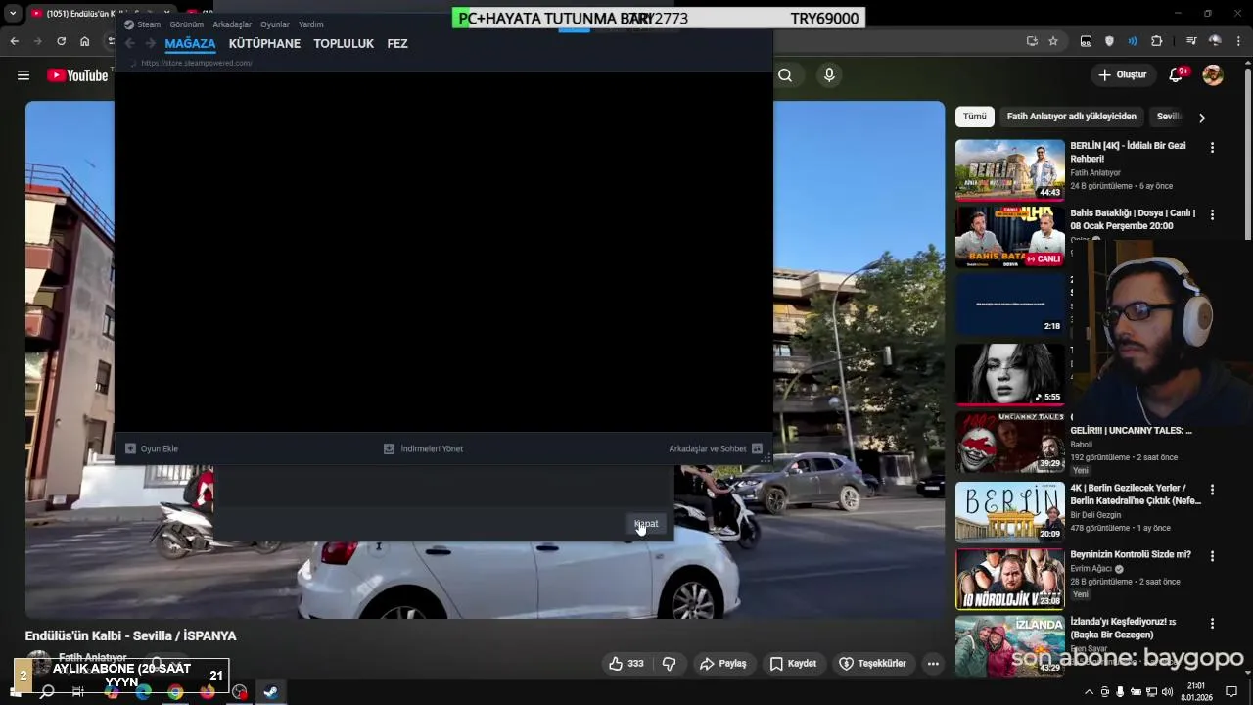The height and width of the screenshot is (705, 1253).
Task: Click the Paylaş share button
Action: tap(723, 664)
